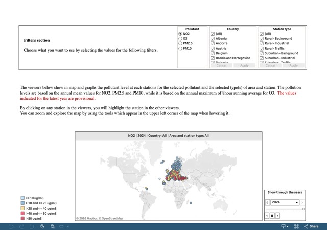The width and height of the screenshot is (327, 230).
Task: Uncheck Rural - Industrial station type
Action: (x=262, y=43)
